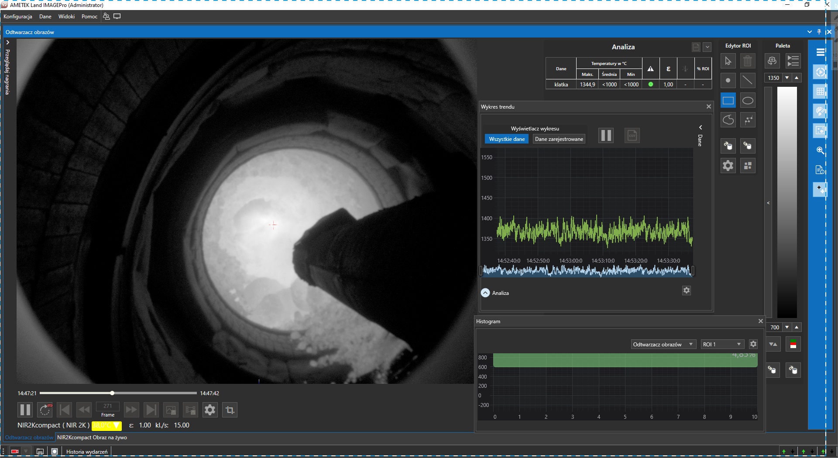Open the ROI 1 dropdown in Histogram
This screenshot has width=838, height=458.
[721, 345]
